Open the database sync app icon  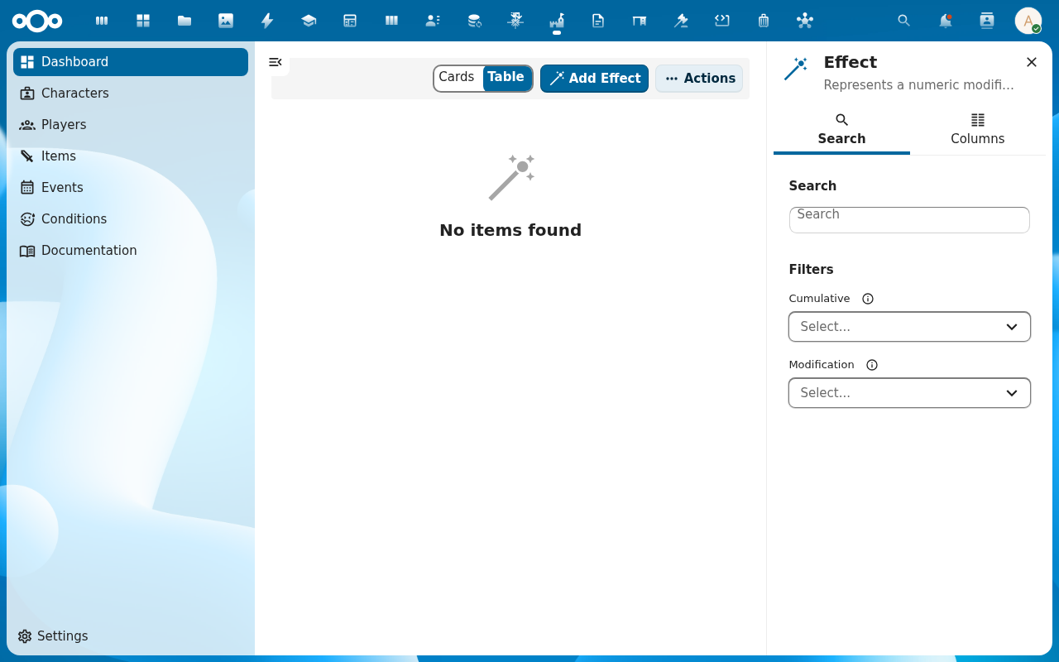point(474,21)
